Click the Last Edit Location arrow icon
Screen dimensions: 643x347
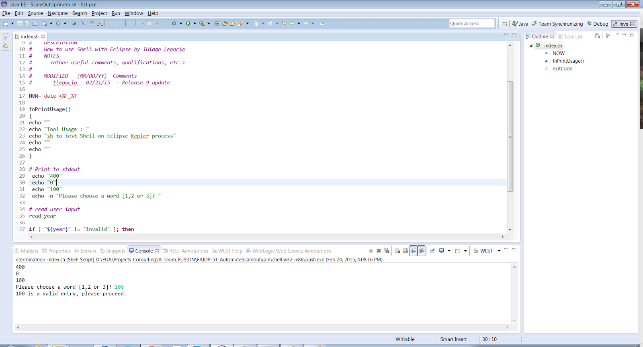[284, 23]
